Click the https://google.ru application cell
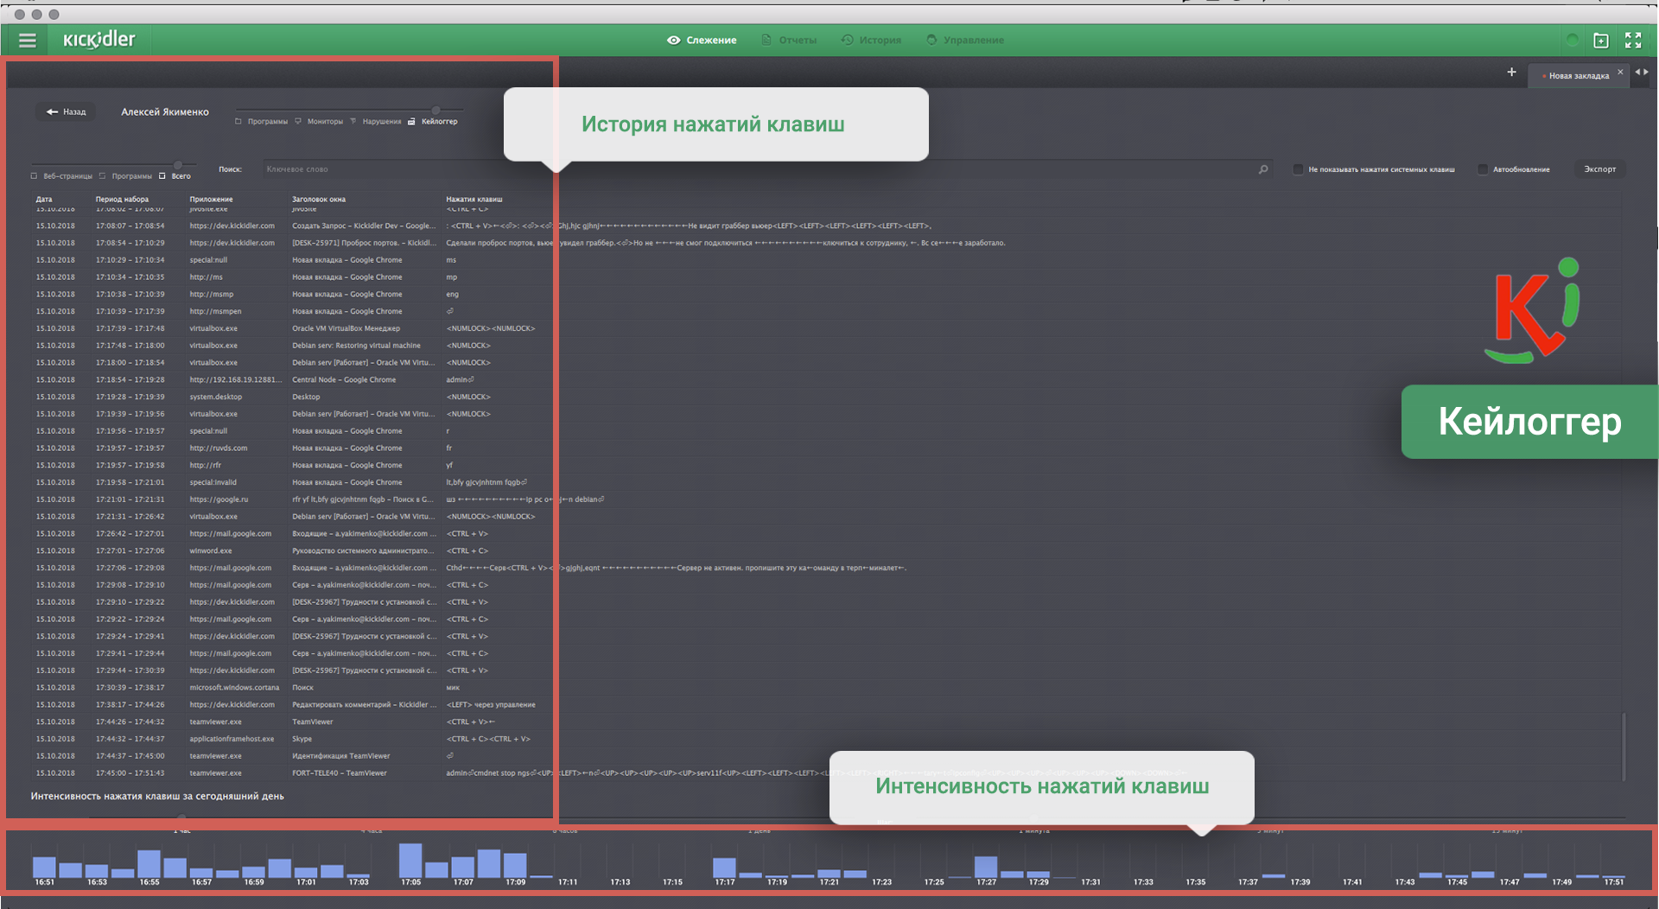 (219, 499)
